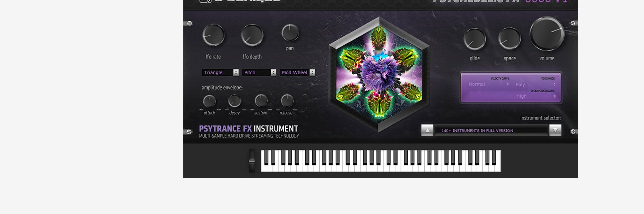Open the Triangle LFO waveform dropdown
Viewport: 644px width, 214px height.
tap(220, 73)
